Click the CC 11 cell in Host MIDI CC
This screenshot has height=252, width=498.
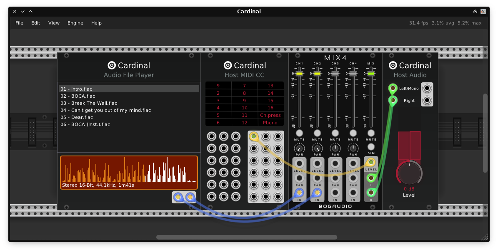pyautogui.click(x=244, y=115)
